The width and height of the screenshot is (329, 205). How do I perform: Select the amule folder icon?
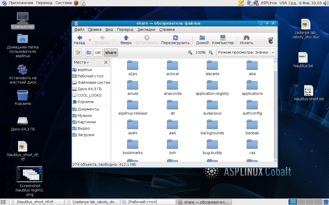tap(133, 85)
